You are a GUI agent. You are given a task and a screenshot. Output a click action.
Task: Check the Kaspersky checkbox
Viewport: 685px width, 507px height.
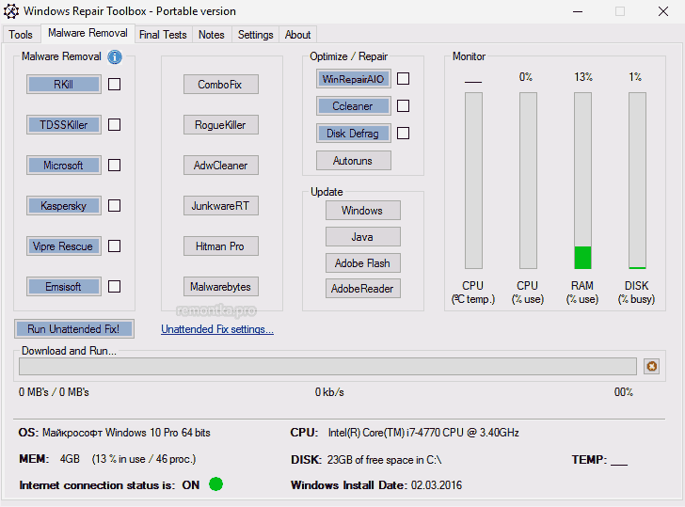click(x=115, y=206)
